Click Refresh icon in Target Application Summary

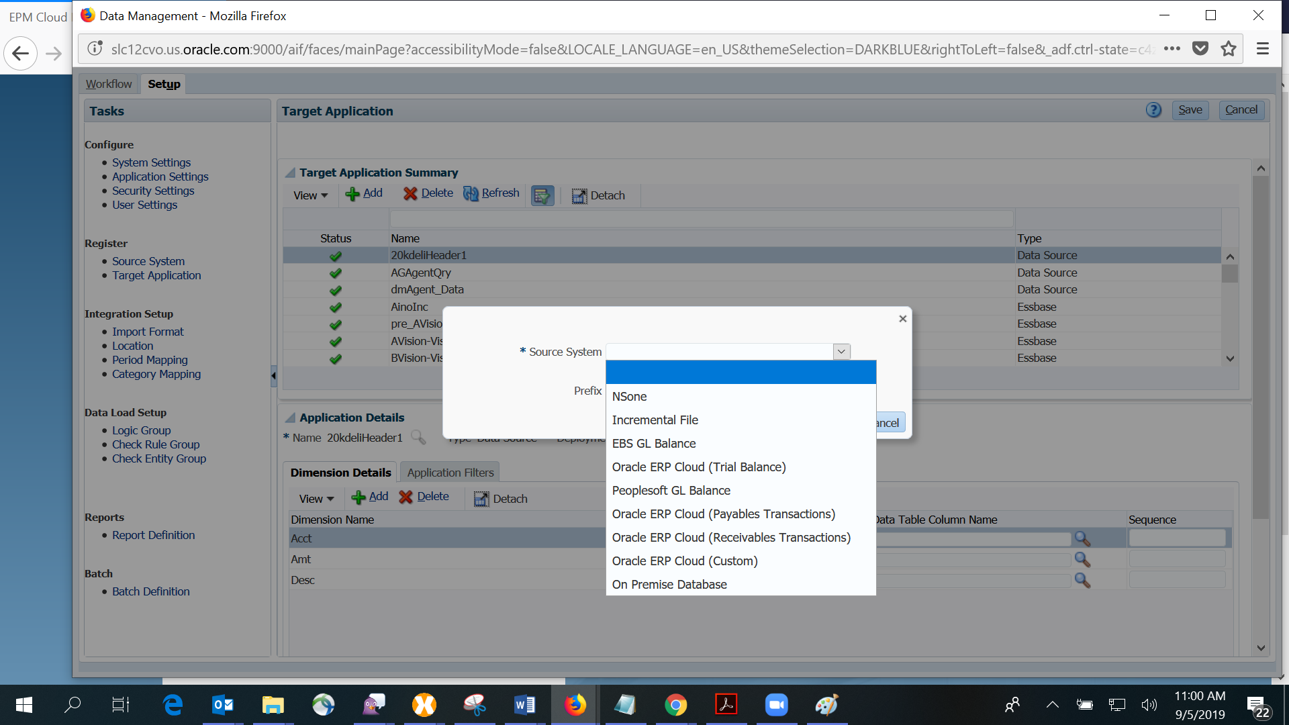click(x=471, y=194)
